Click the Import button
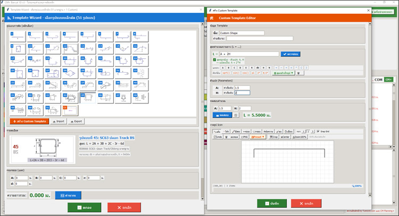 pyautogui.click(x=58, y=121)
